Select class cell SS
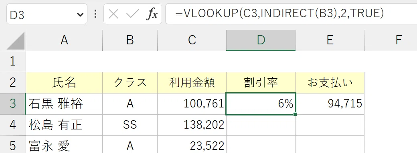417x153 pixels. point(130,125)
